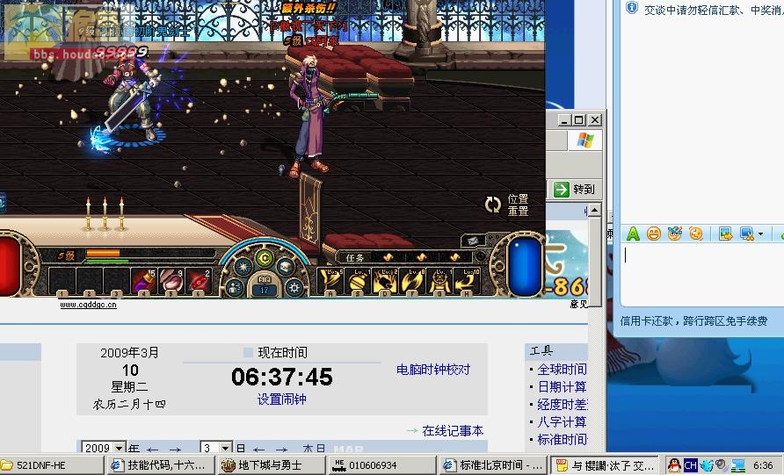The width and height of the screenshot is (784, 475).
Task: Click the screen capture scissors icon in chat
Action: pos(747,234)
